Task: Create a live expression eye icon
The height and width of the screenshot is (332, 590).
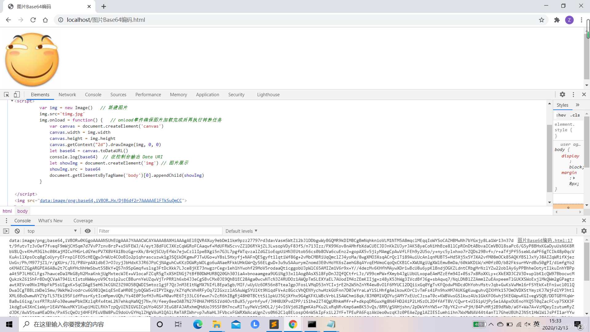Action: coord(88,231)
